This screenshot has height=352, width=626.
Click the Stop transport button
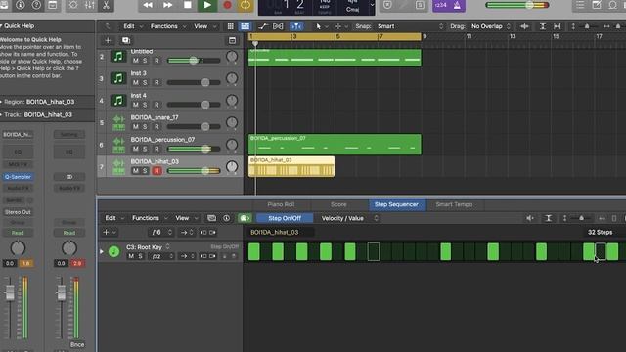click(188, 5)
